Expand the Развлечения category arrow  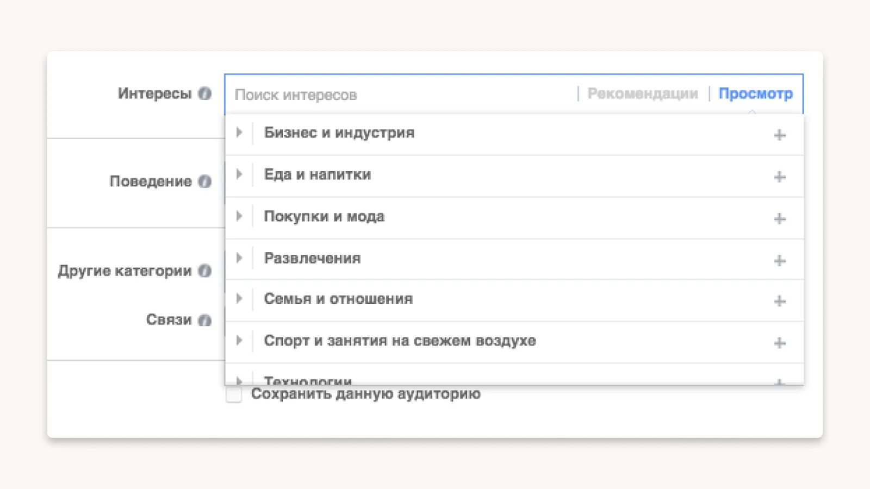click(x=239, y=258)
